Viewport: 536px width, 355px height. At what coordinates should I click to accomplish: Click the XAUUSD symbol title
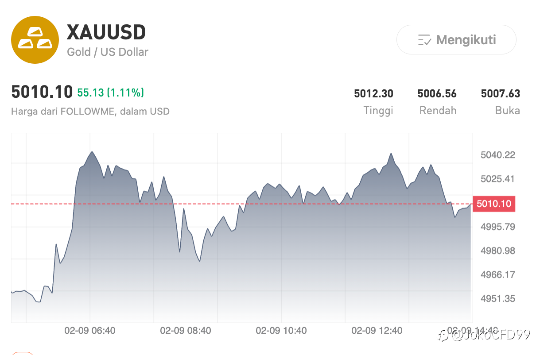106,32
